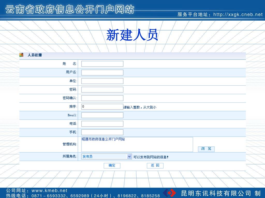265x198 pixels.
Task: Click the 浏览 browse button
Action: tap(206, 149)
